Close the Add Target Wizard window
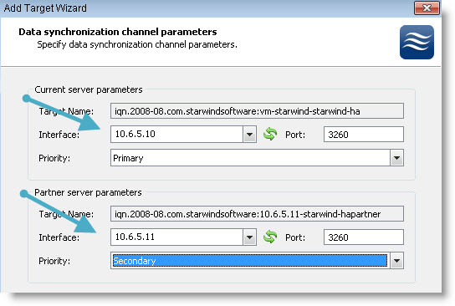 [x=427, y=8]
